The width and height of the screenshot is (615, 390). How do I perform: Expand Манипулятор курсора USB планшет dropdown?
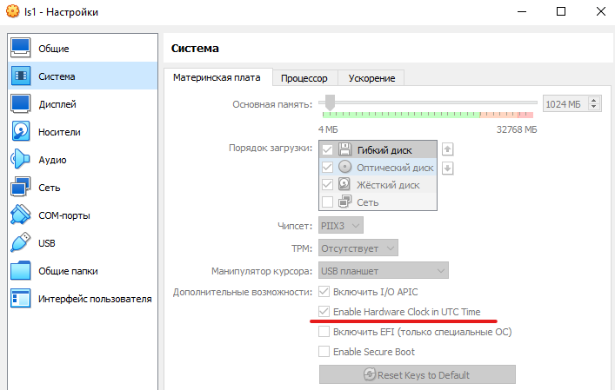coord(384,271)
